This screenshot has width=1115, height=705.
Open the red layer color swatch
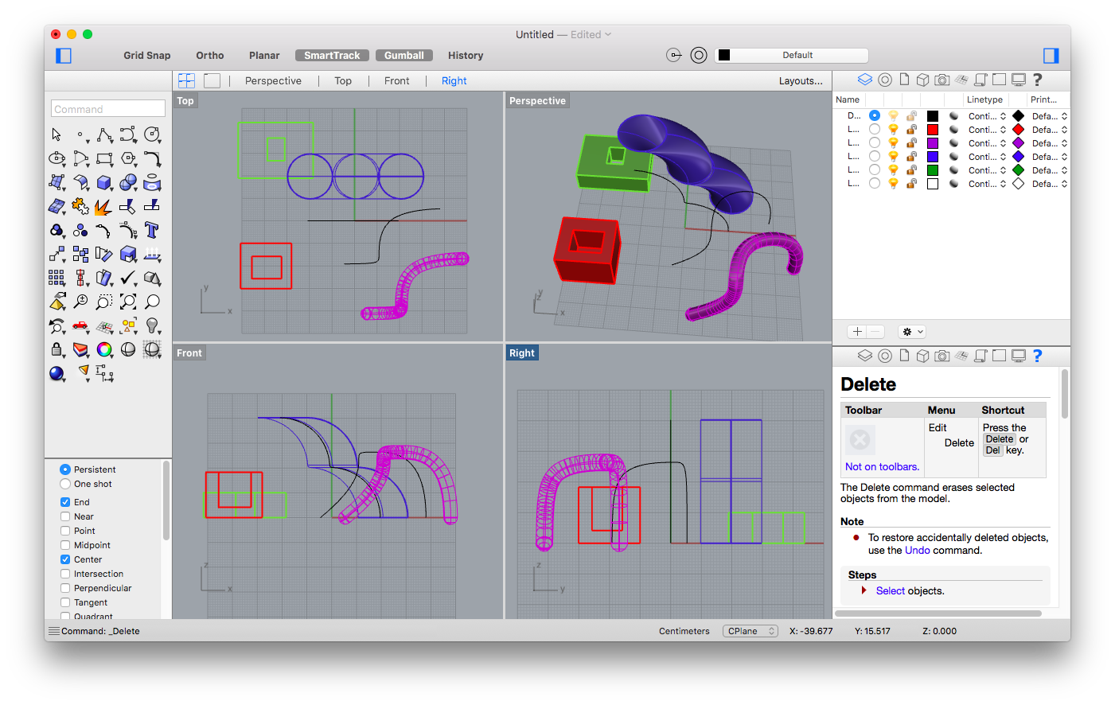pyautogui.click(x=933, y=130)
